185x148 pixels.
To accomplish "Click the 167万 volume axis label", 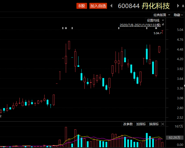I will click(x=179, y=126).
